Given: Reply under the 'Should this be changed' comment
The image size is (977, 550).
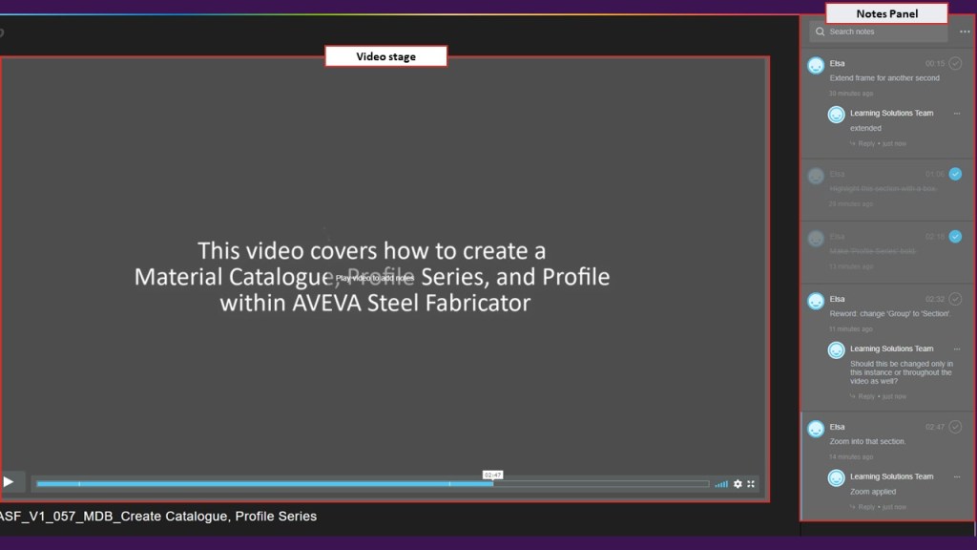Looking at the screenshot, I should pyautogui.click(x=865, y=396).
